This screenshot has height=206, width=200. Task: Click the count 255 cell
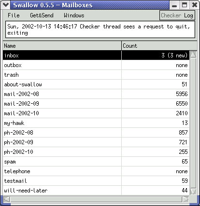(x=156, y=152)
